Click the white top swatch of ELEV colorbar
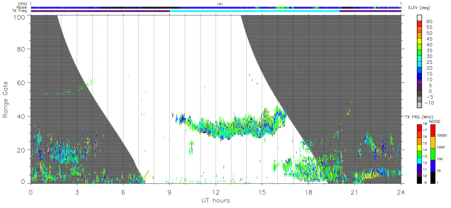Viewport: 451px width, 208px height. click(x=419, y=18)
